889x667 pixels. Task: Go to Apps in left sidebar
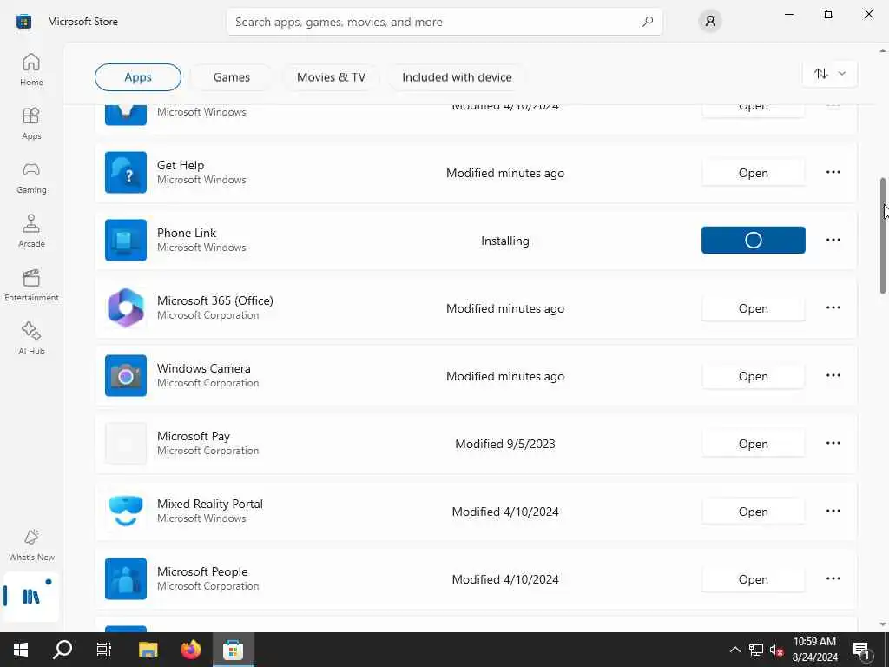point(31,123)
